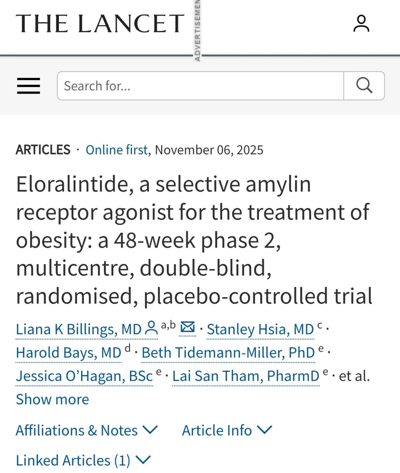Expand Linked Articles (1) section

pos(83,460)
